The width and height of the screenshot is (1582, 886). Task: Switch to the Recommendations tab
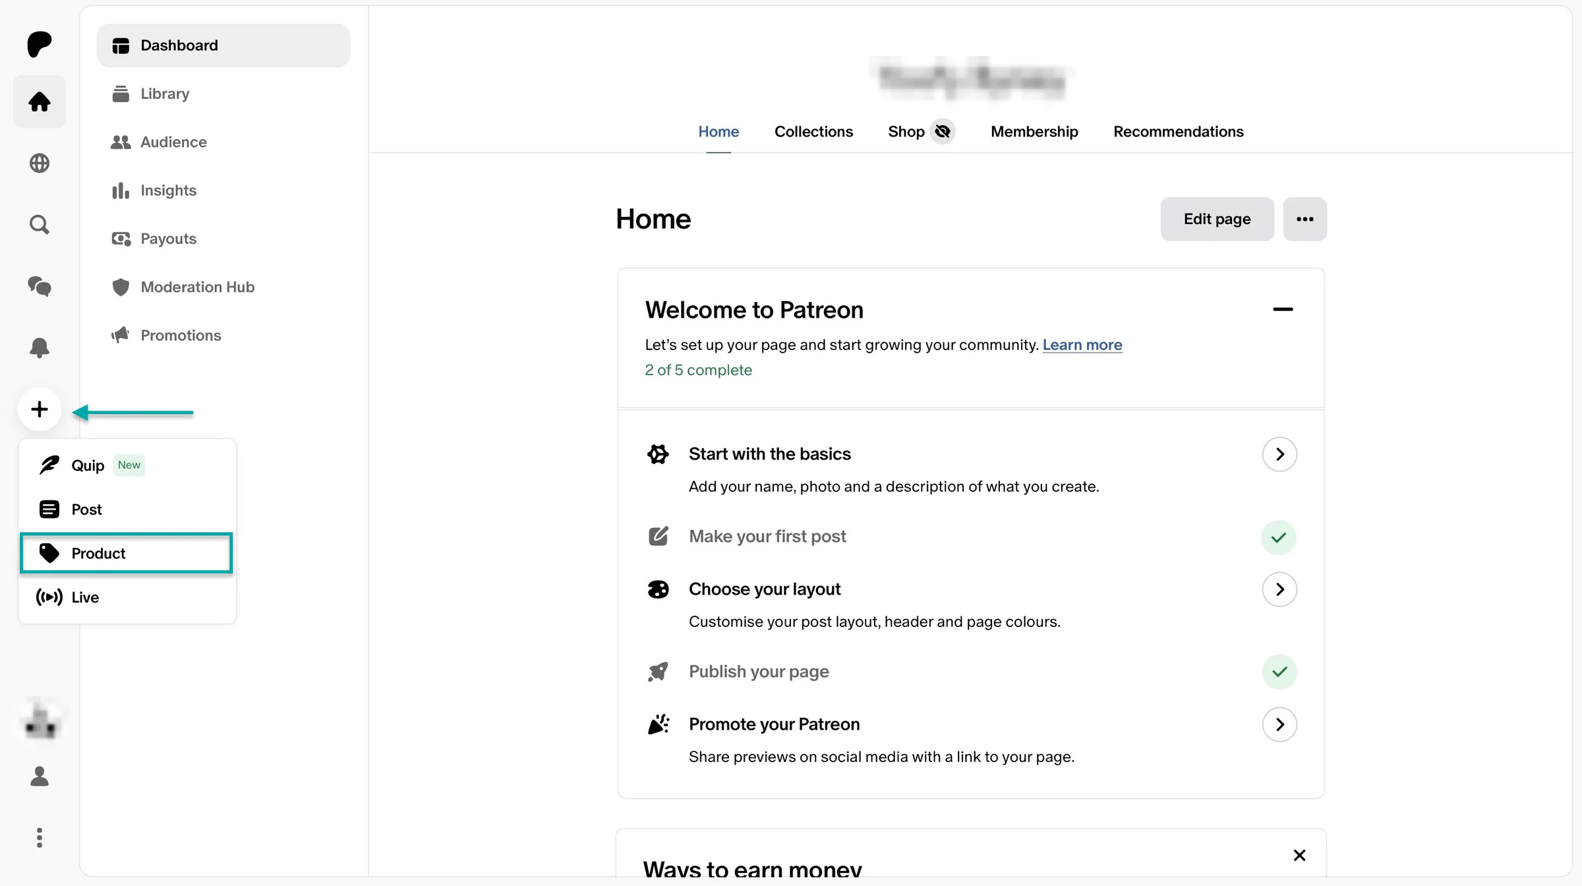coord(1179,132)
